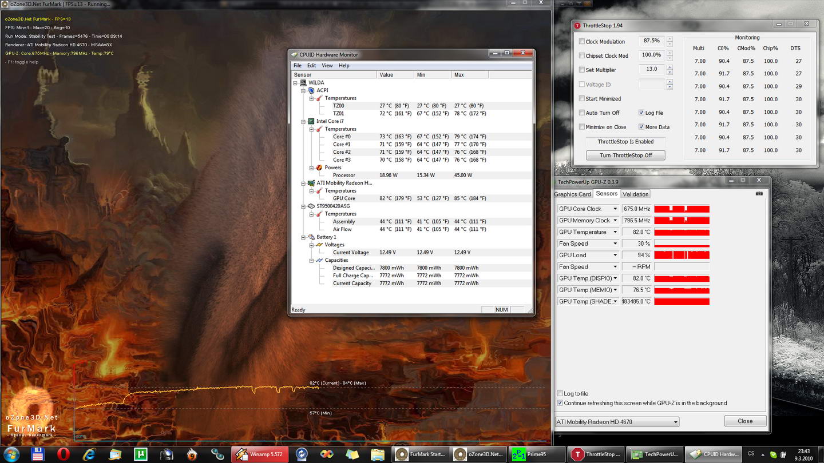Click the ST9500420ASG hard drive icon
This screenshot has width=824, height=463.
(x=311, y=206)
